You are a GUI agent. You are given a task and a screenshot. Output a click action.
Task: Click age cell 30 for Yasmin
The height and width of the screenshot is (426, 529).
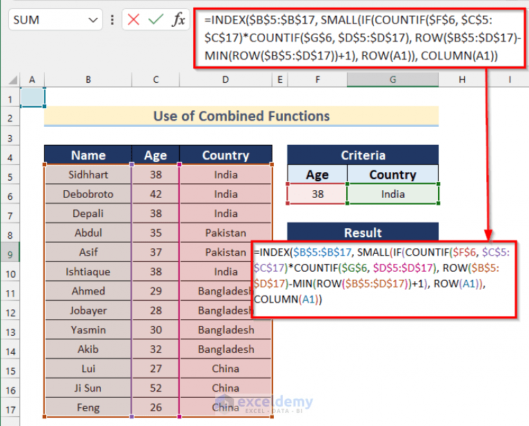pos(156,329)
